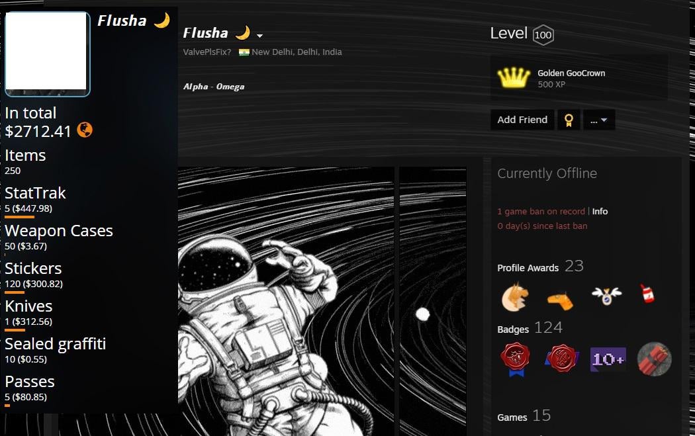
Task: View the Profile Awards 23 link
Action: (x=540, y=266)
